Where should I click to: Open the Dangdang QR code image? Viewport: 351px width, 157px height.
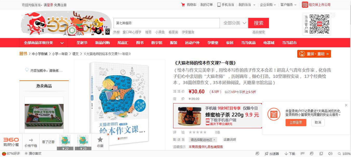click(x=319, y=24)
